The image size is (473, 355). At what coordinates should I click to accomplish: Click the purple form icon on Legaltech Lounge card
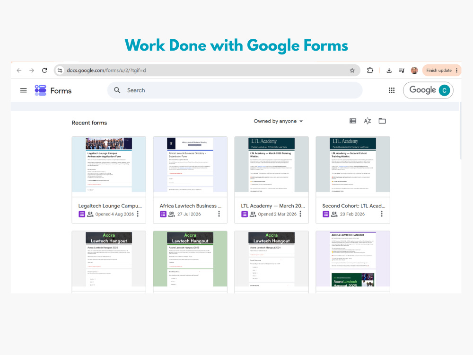pos(82,214)
